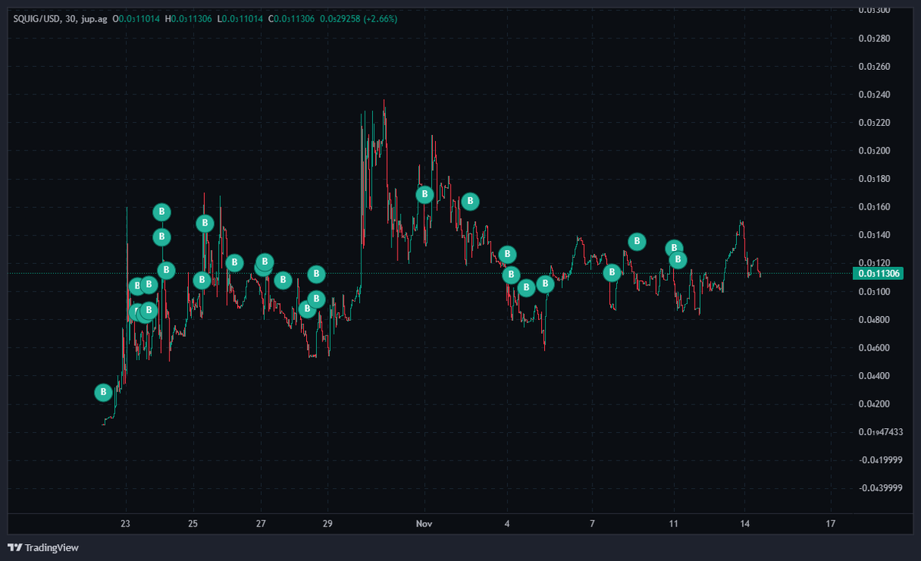Viewport: 921px width, 561px height.
Task: Click the 0.0₃260 price axis label
Action: pyautogui.click(x=873, y=67)
